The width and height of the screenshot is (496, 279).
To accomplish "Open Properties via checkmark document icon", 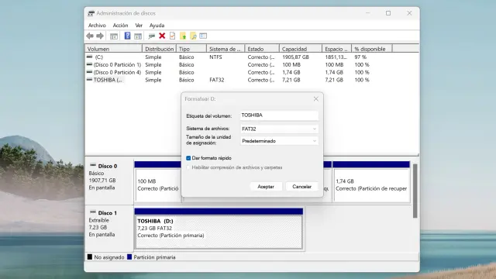I will [x=172, y=36].
